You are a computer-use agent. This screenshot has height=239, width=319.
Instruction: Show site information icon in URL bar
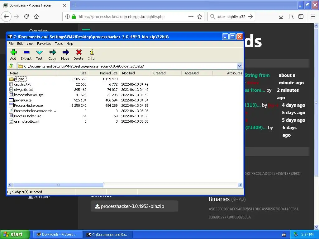pos(68,17)
